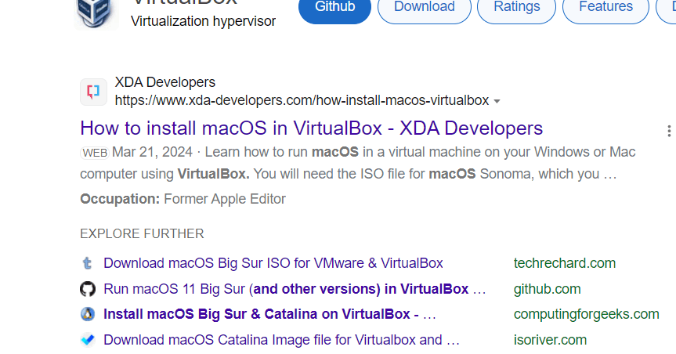Select the Ratings filter chip
The height and width of the screenshot is (354, 676).
(516, 8)
